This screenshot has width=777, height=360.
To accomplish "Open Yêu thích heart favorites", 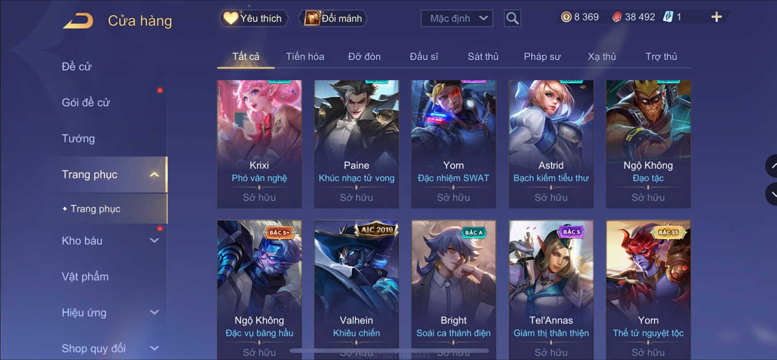I will (253, 19).
